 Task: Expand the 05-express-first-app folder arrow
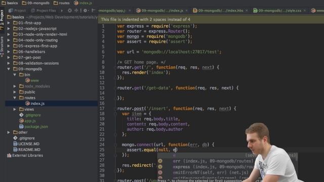point(9,46)
